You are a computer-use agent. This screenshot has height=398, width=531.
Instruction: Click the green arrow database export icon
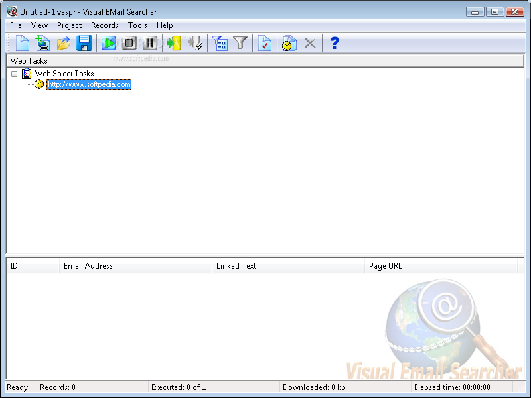(174, 43)
